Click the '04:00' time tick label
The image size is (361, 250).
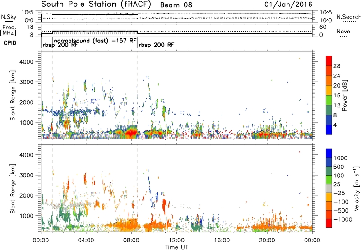(86, 241)
